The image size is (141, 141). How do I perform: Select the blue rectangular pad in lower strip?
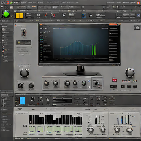tap(22, 101)
